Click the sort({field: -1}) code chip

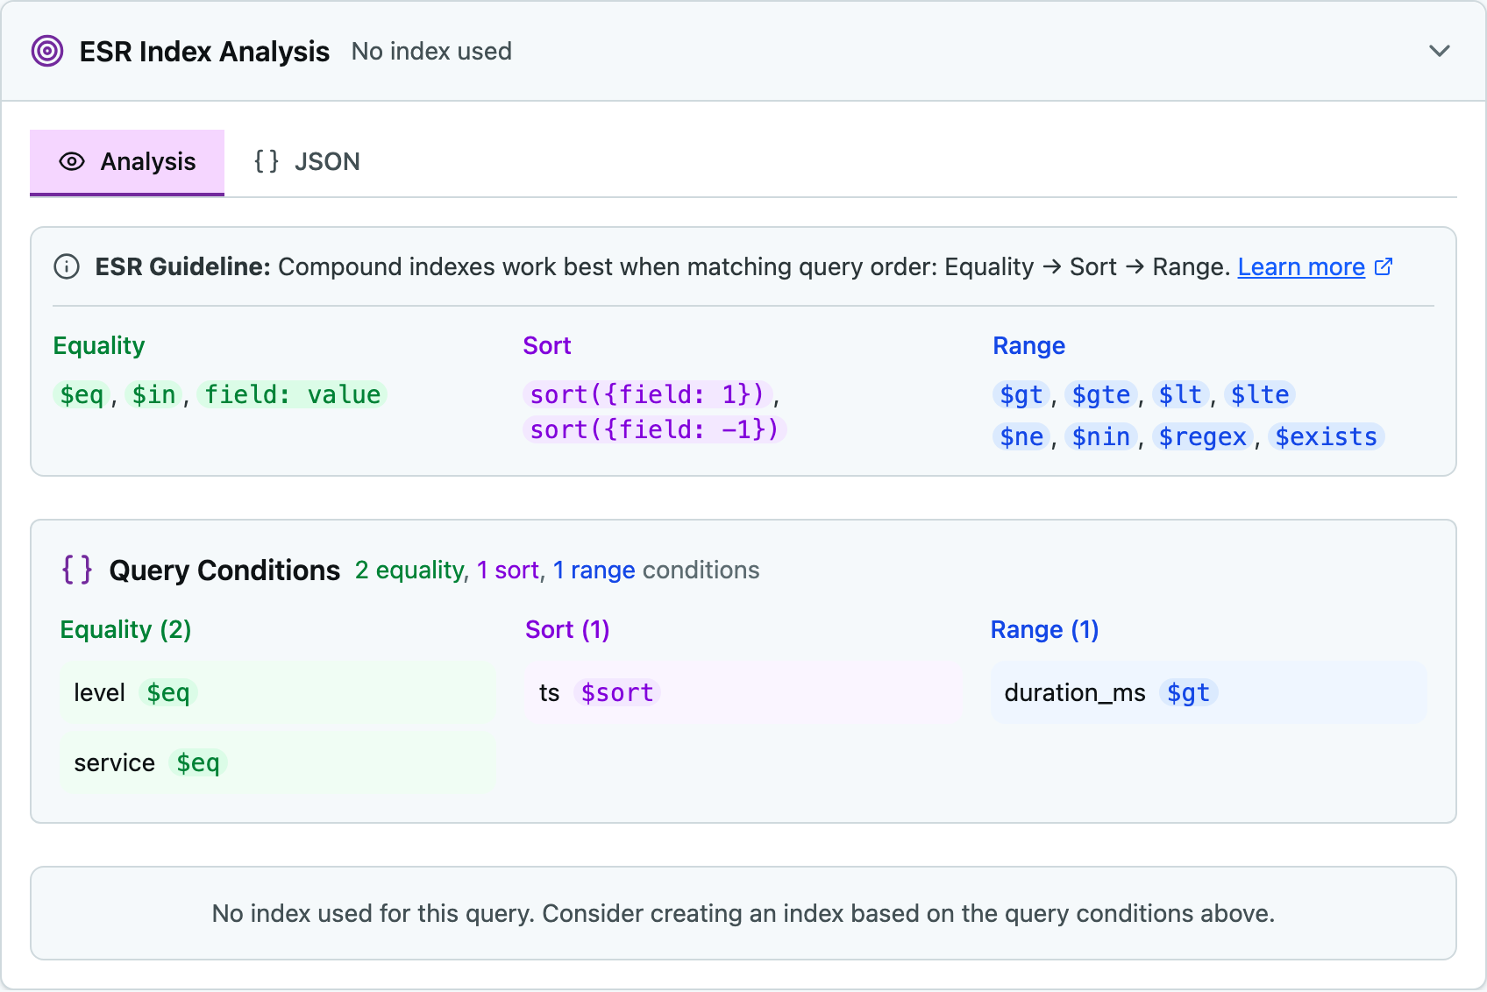click(654, 429)
